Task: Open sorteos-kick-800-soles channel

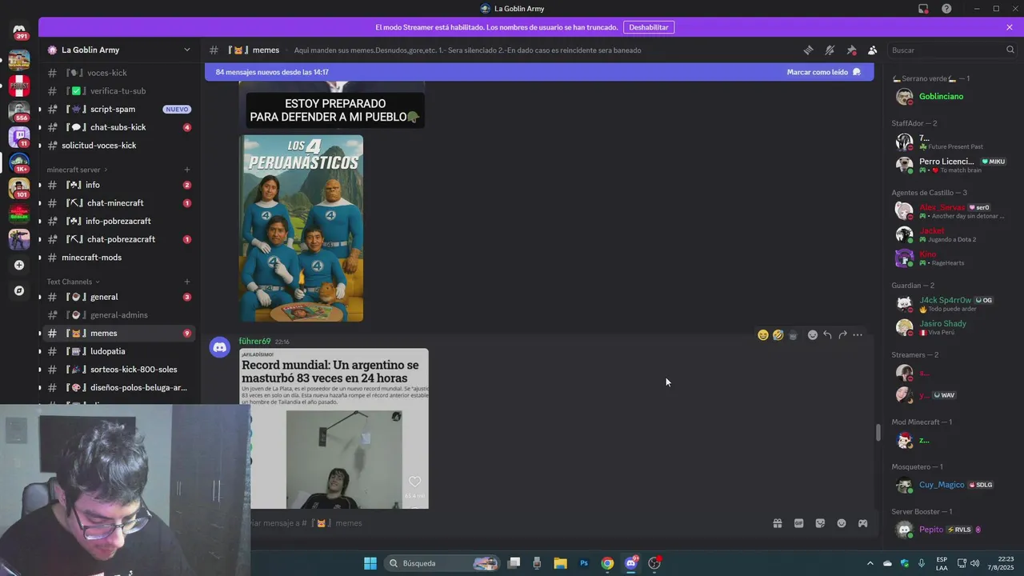Action: (x=119, y=370)
